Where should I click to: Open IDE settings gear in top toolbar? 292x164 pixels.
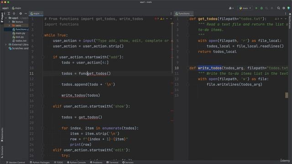284,8
